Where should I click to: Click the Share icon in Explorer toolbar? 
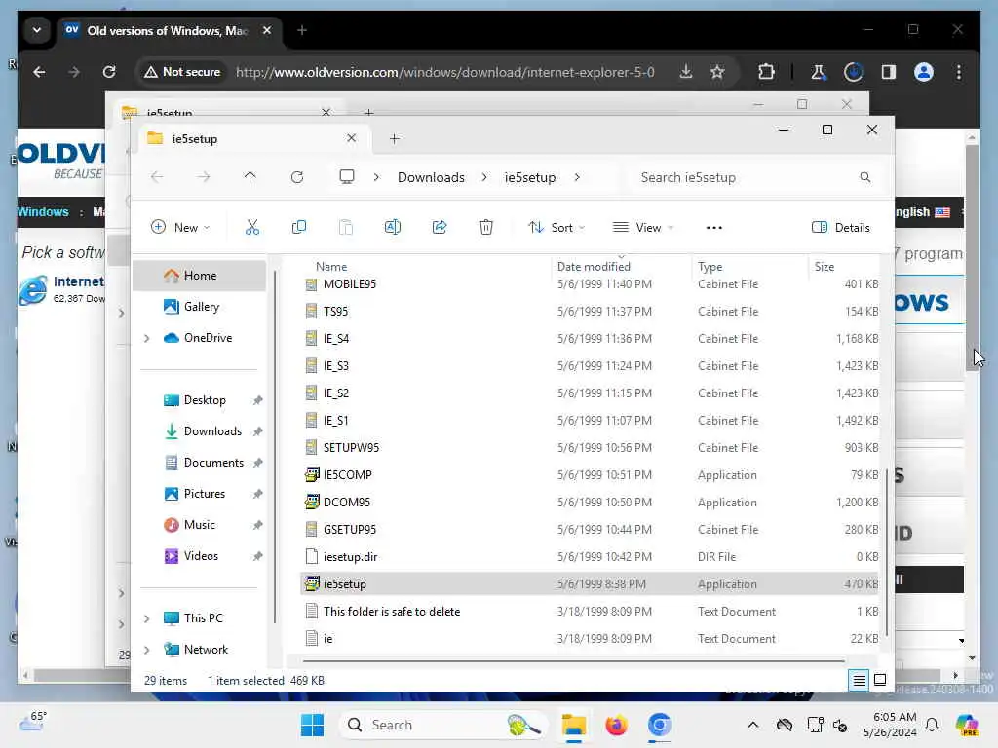pyautogui.click(x=440, y=227)
